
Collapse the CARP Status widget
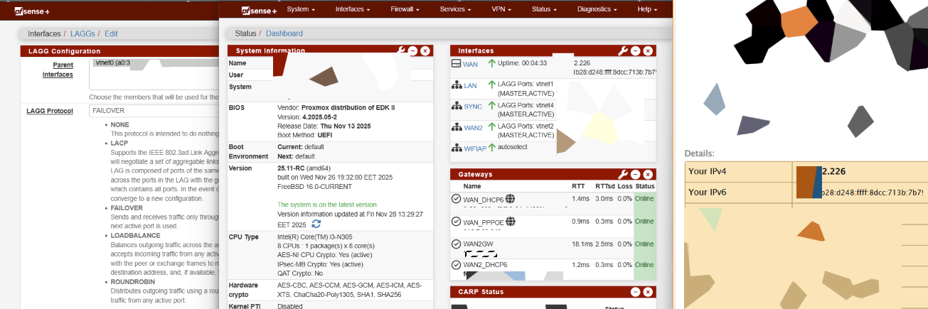[x=635, y=292]
